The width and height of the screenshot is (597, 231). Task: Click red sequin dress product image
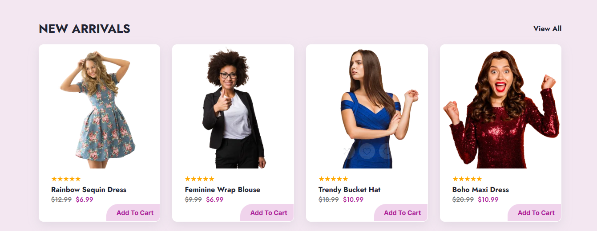[x=500, y=109]
